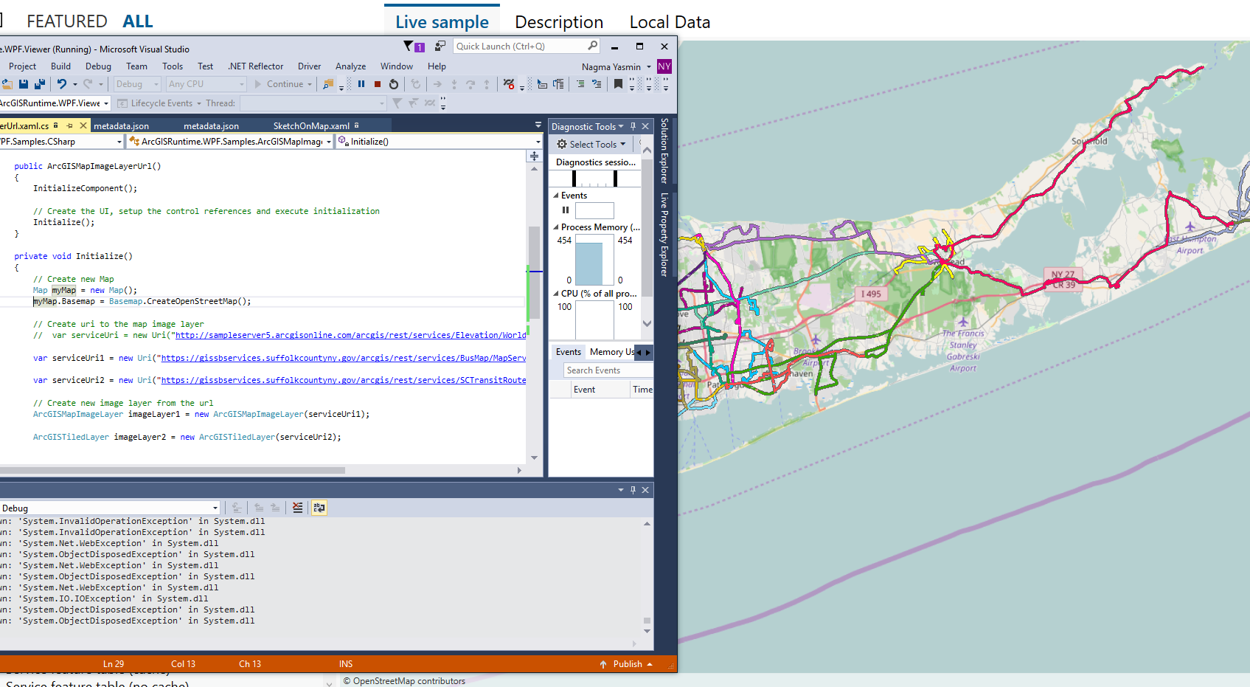Select the Events tab in Diagnostic Tools
This screenshot has height=687, width=1250.
(x=569, y=352)
